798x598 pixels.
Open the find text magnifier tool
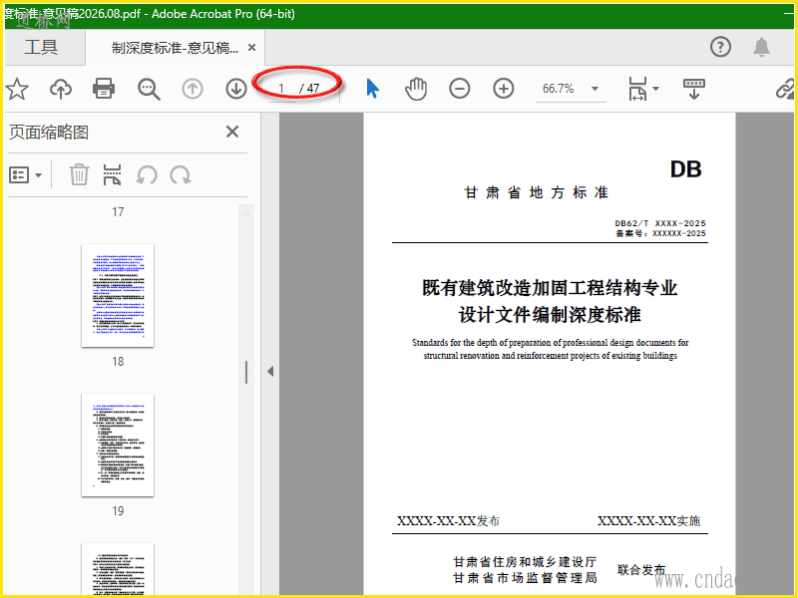[x=149, y=89]
